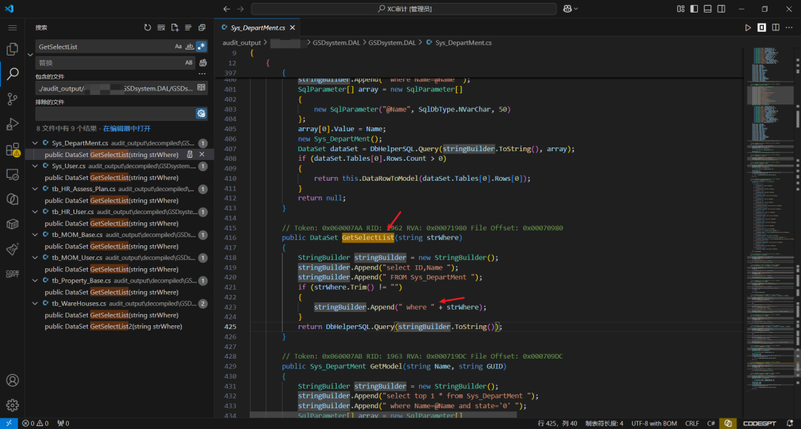Open the Extensions view

click(13, 150)
